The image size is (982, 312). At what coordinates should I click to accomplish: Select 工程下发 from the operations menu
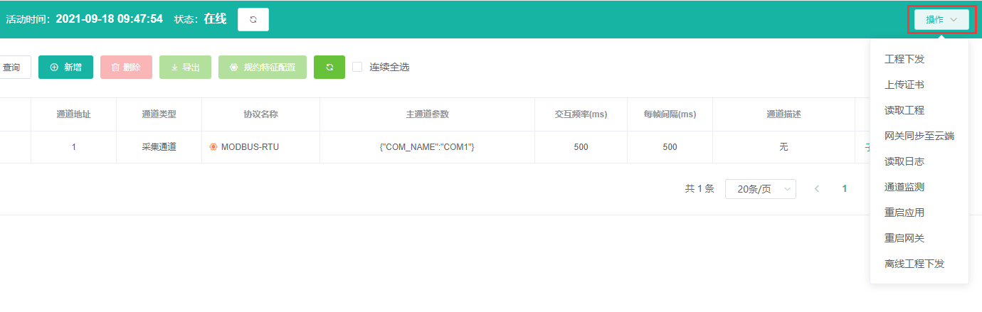click(904, 59)
